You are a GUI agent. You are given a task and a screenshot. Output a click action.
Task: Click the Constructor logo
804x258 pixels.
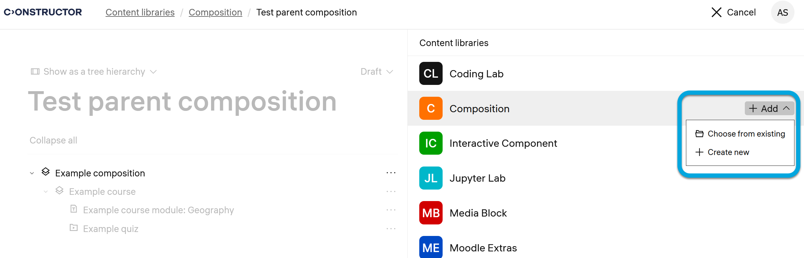[43, 12]
